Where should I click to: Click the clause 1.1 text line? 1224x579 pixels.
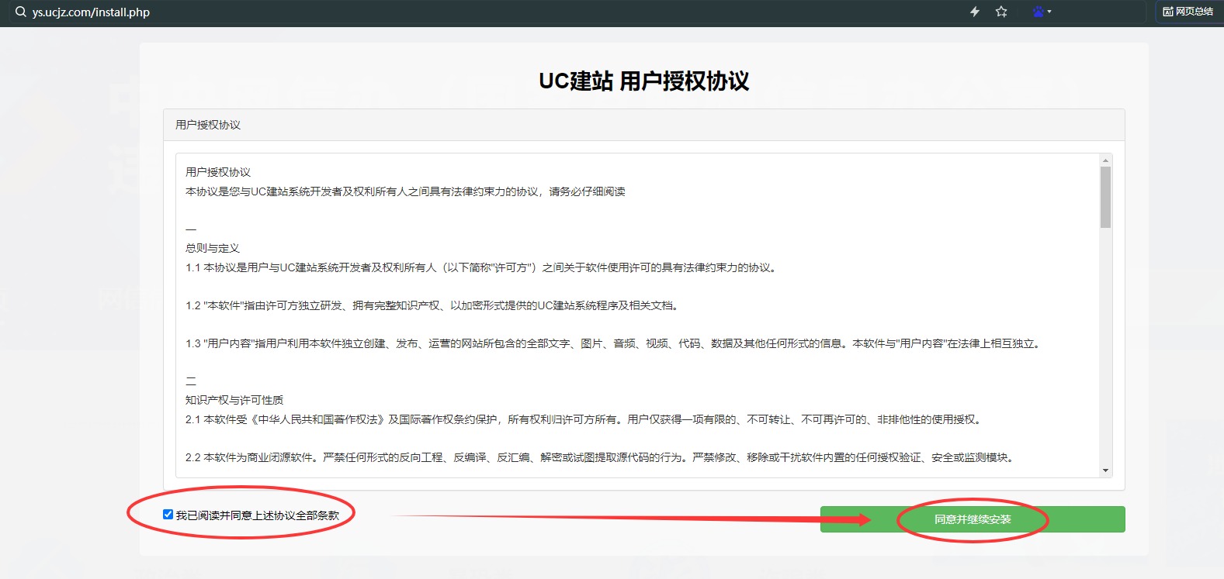(481, 267)
